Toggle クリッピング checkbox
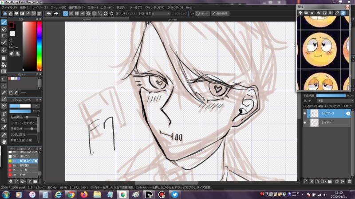 (x=327, y=106)
